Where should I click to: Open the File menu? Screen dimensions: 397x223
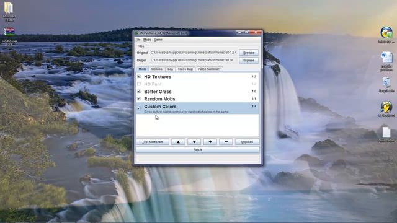[x=138, y=40]
